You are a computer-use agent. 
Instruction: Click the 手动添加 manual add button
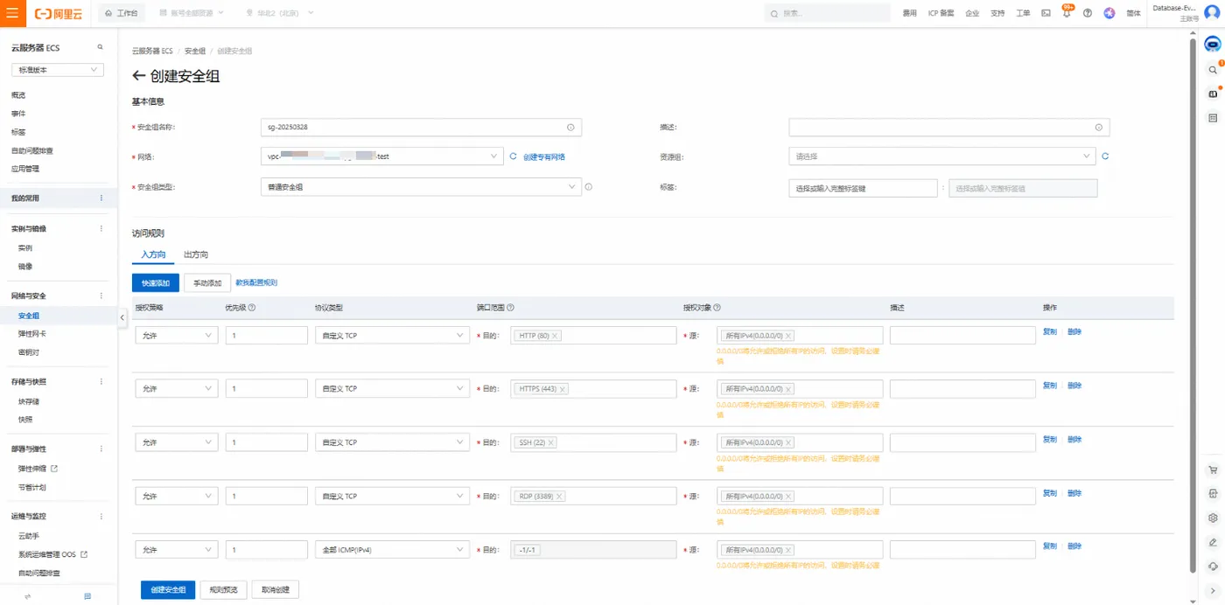(207, 283)
